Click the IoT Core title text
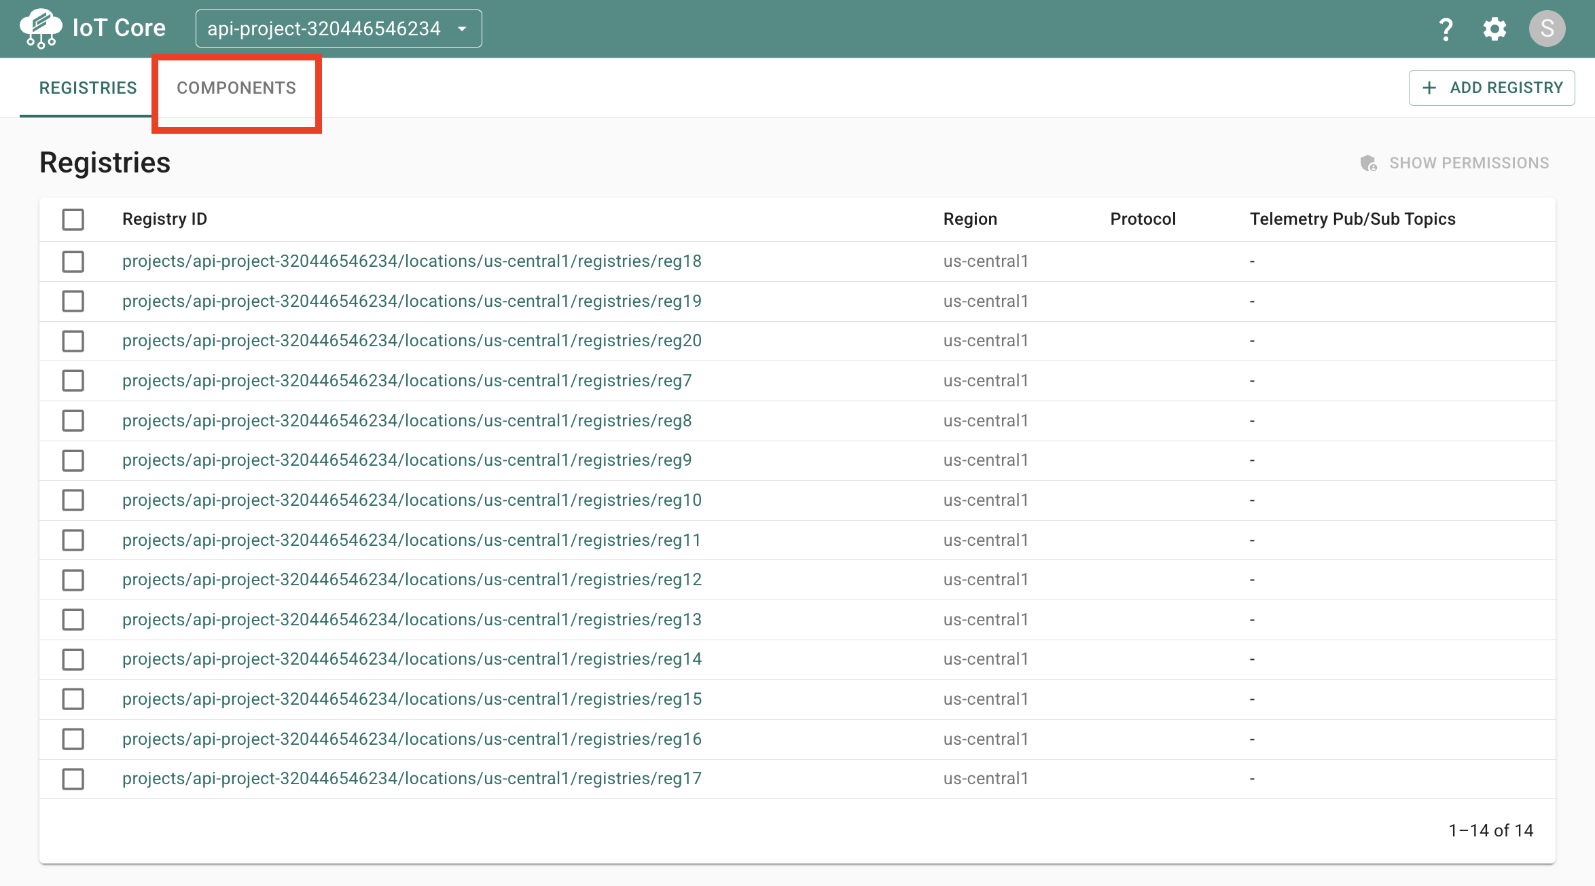The image size is (1595, 886). point(119,28)
